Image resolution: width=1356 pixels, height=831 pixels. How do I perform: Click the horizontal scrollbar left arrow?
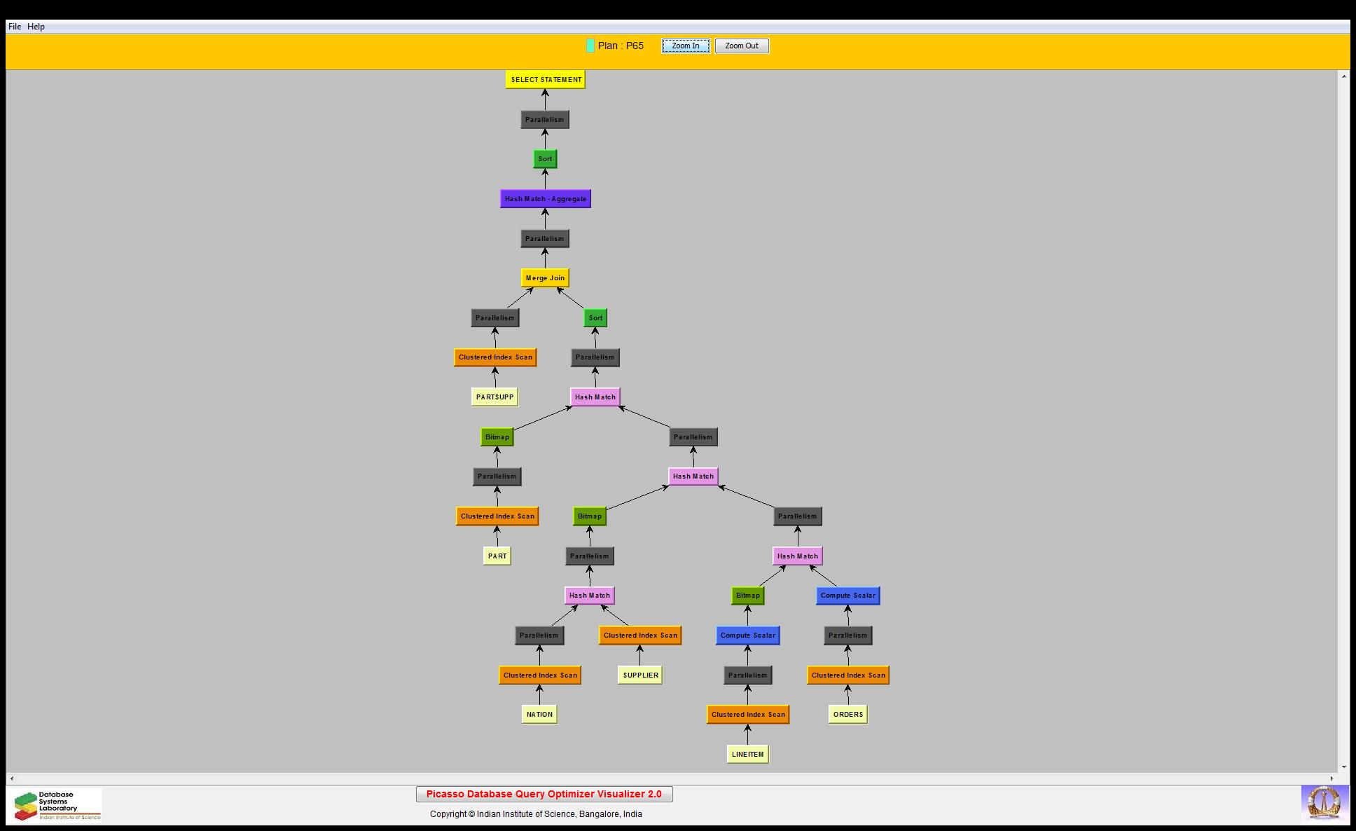12,778
